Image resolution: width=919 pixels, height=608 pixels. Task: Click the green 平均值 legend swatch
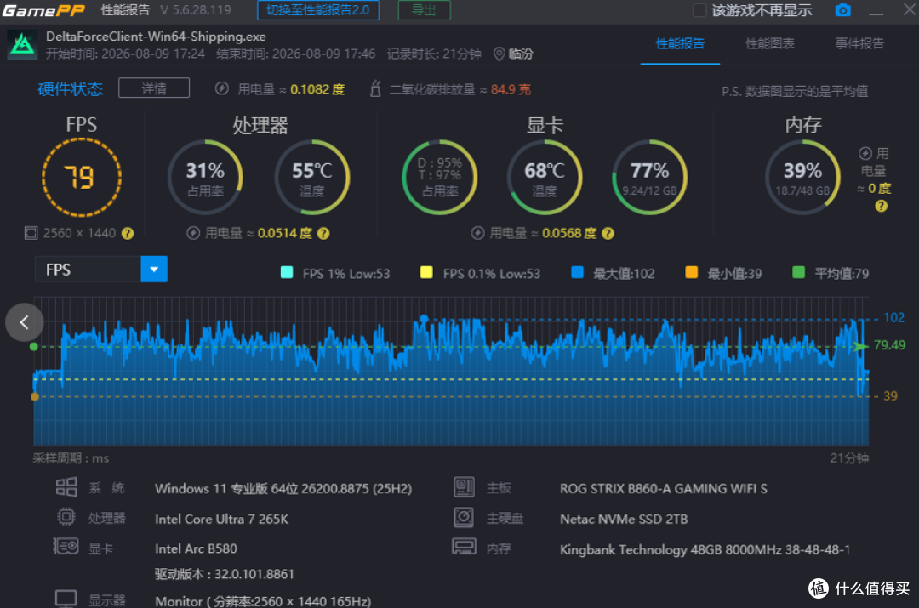[798, 272]
